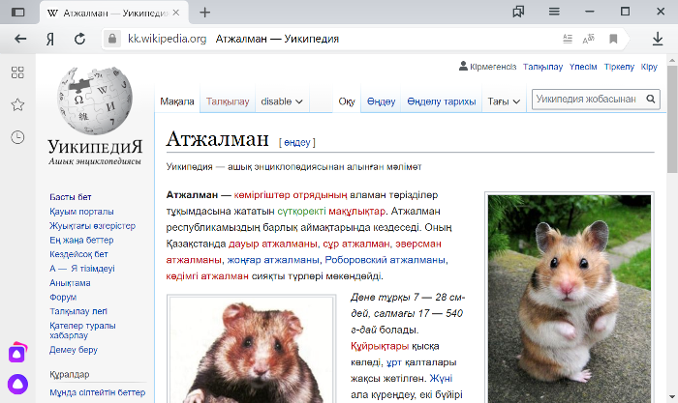This screenshot has width=678, height=403.
Task: Go back with the arrow button
Action: (20, 39)
